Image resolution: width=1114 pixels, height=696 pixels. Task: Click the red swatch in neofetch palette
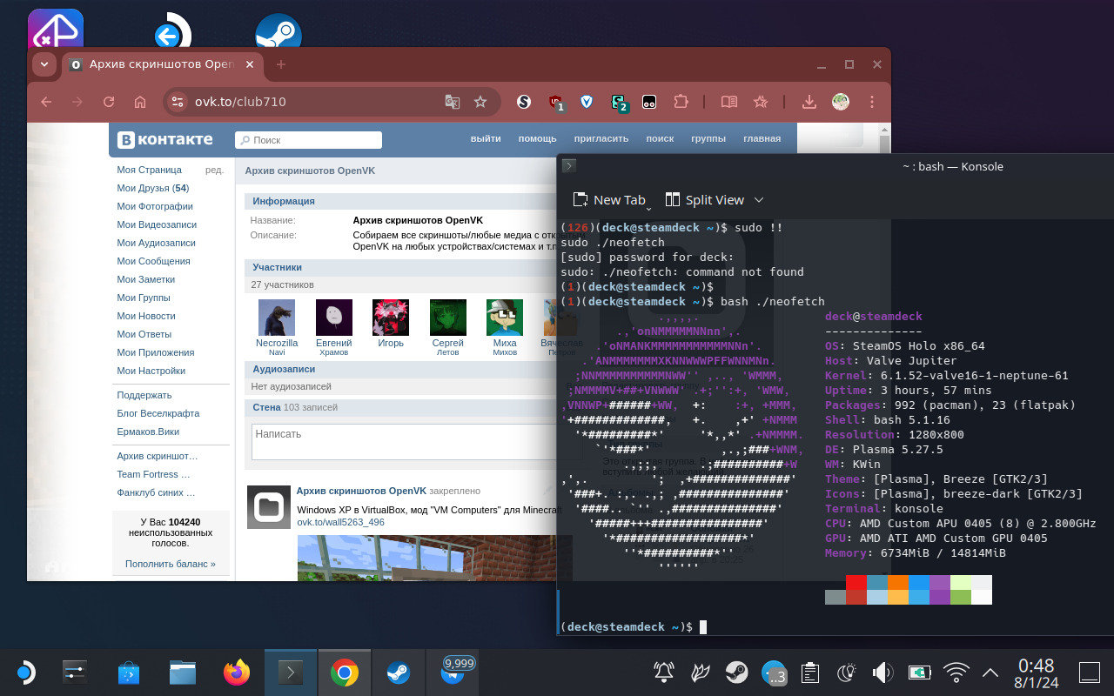pyautogui.click(x=856, y=582)
